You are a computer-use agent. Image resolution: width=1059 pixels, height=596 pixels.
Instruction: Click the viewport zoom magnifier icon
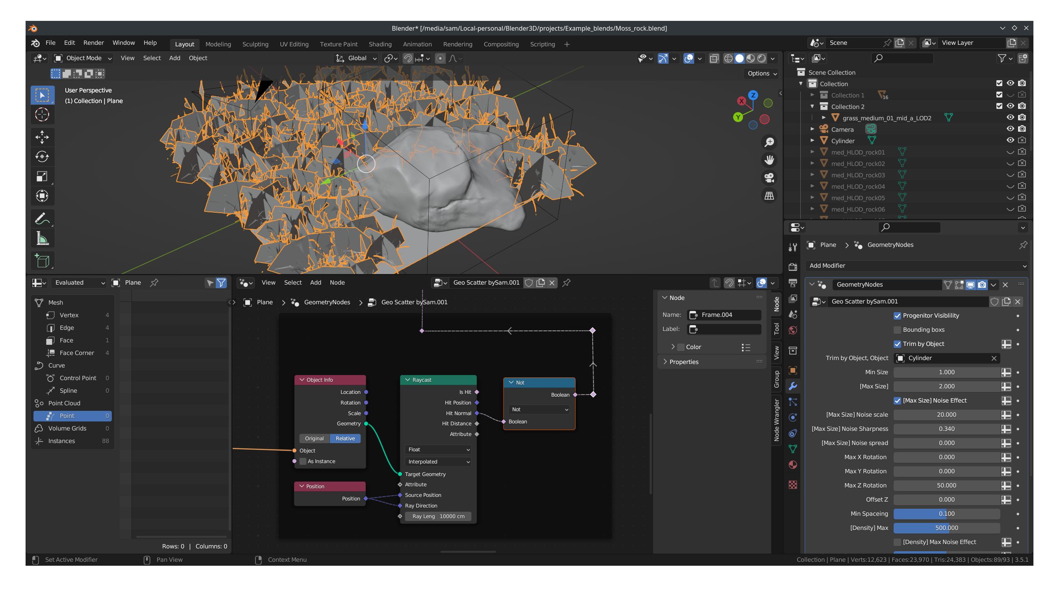pos(769,142)
